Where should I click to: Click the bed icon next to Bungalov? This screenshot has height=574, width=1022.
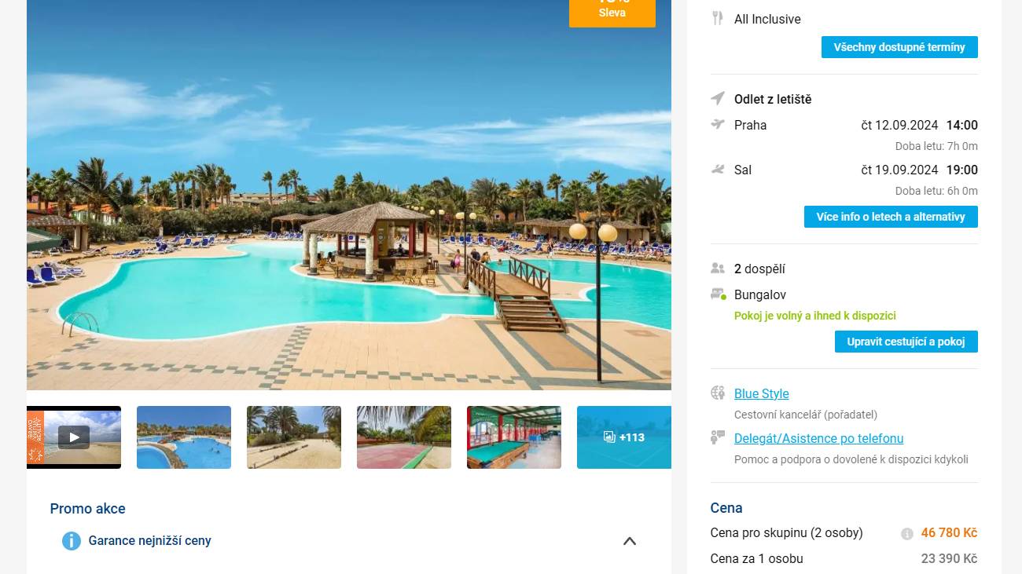[718, 294]
